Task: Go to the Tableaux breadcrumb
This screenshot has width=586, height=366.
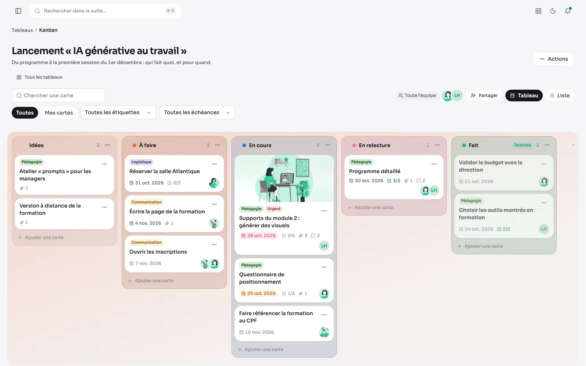Action: (x=22, y=30)
